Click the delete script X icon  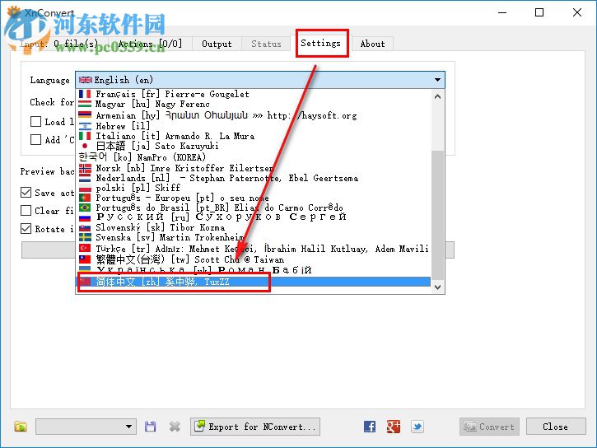pos(175,427)
